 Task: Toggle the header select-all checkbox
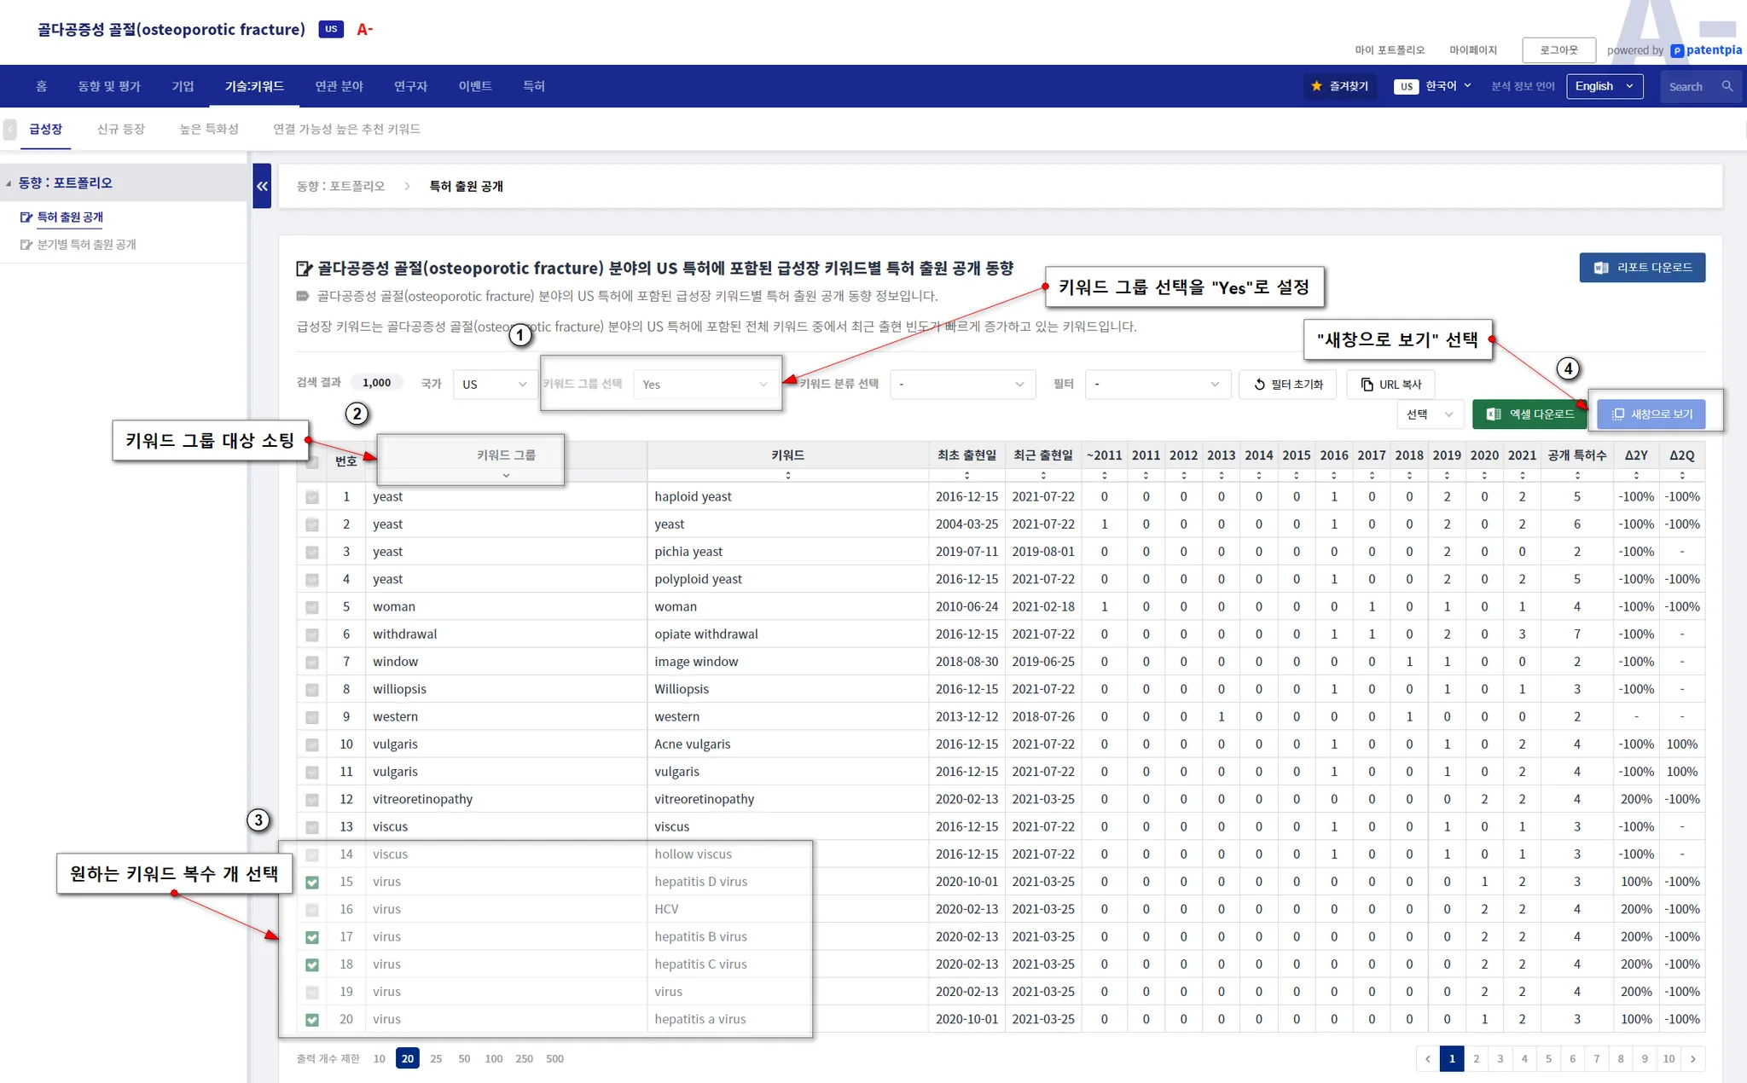tap(312, 462)
